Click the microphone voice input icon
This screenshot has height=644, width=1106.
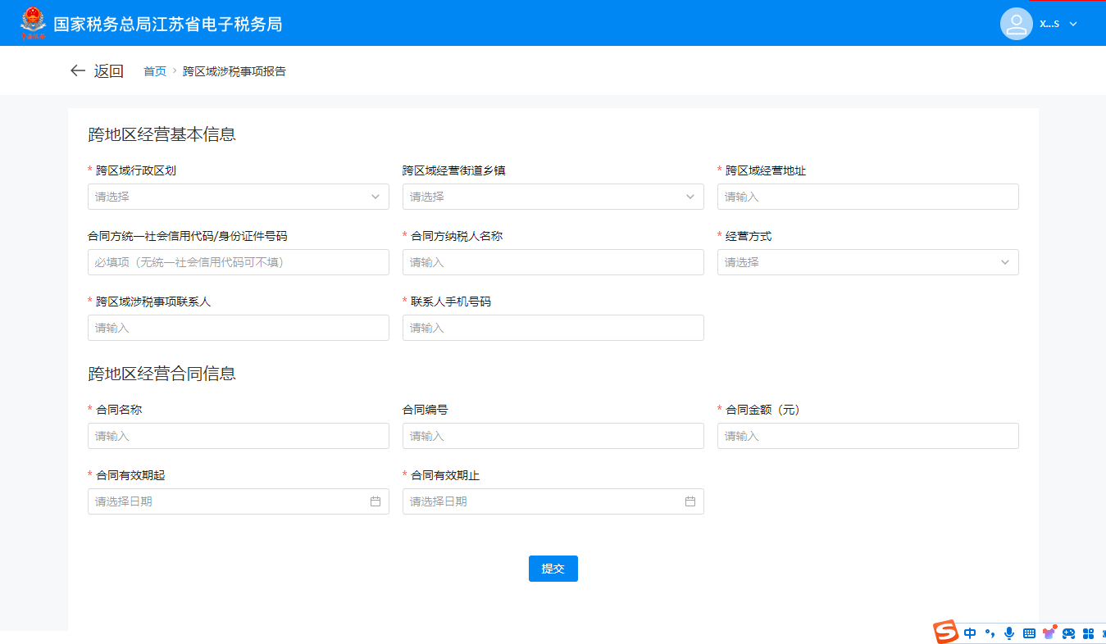click(x=1008, y=633)
